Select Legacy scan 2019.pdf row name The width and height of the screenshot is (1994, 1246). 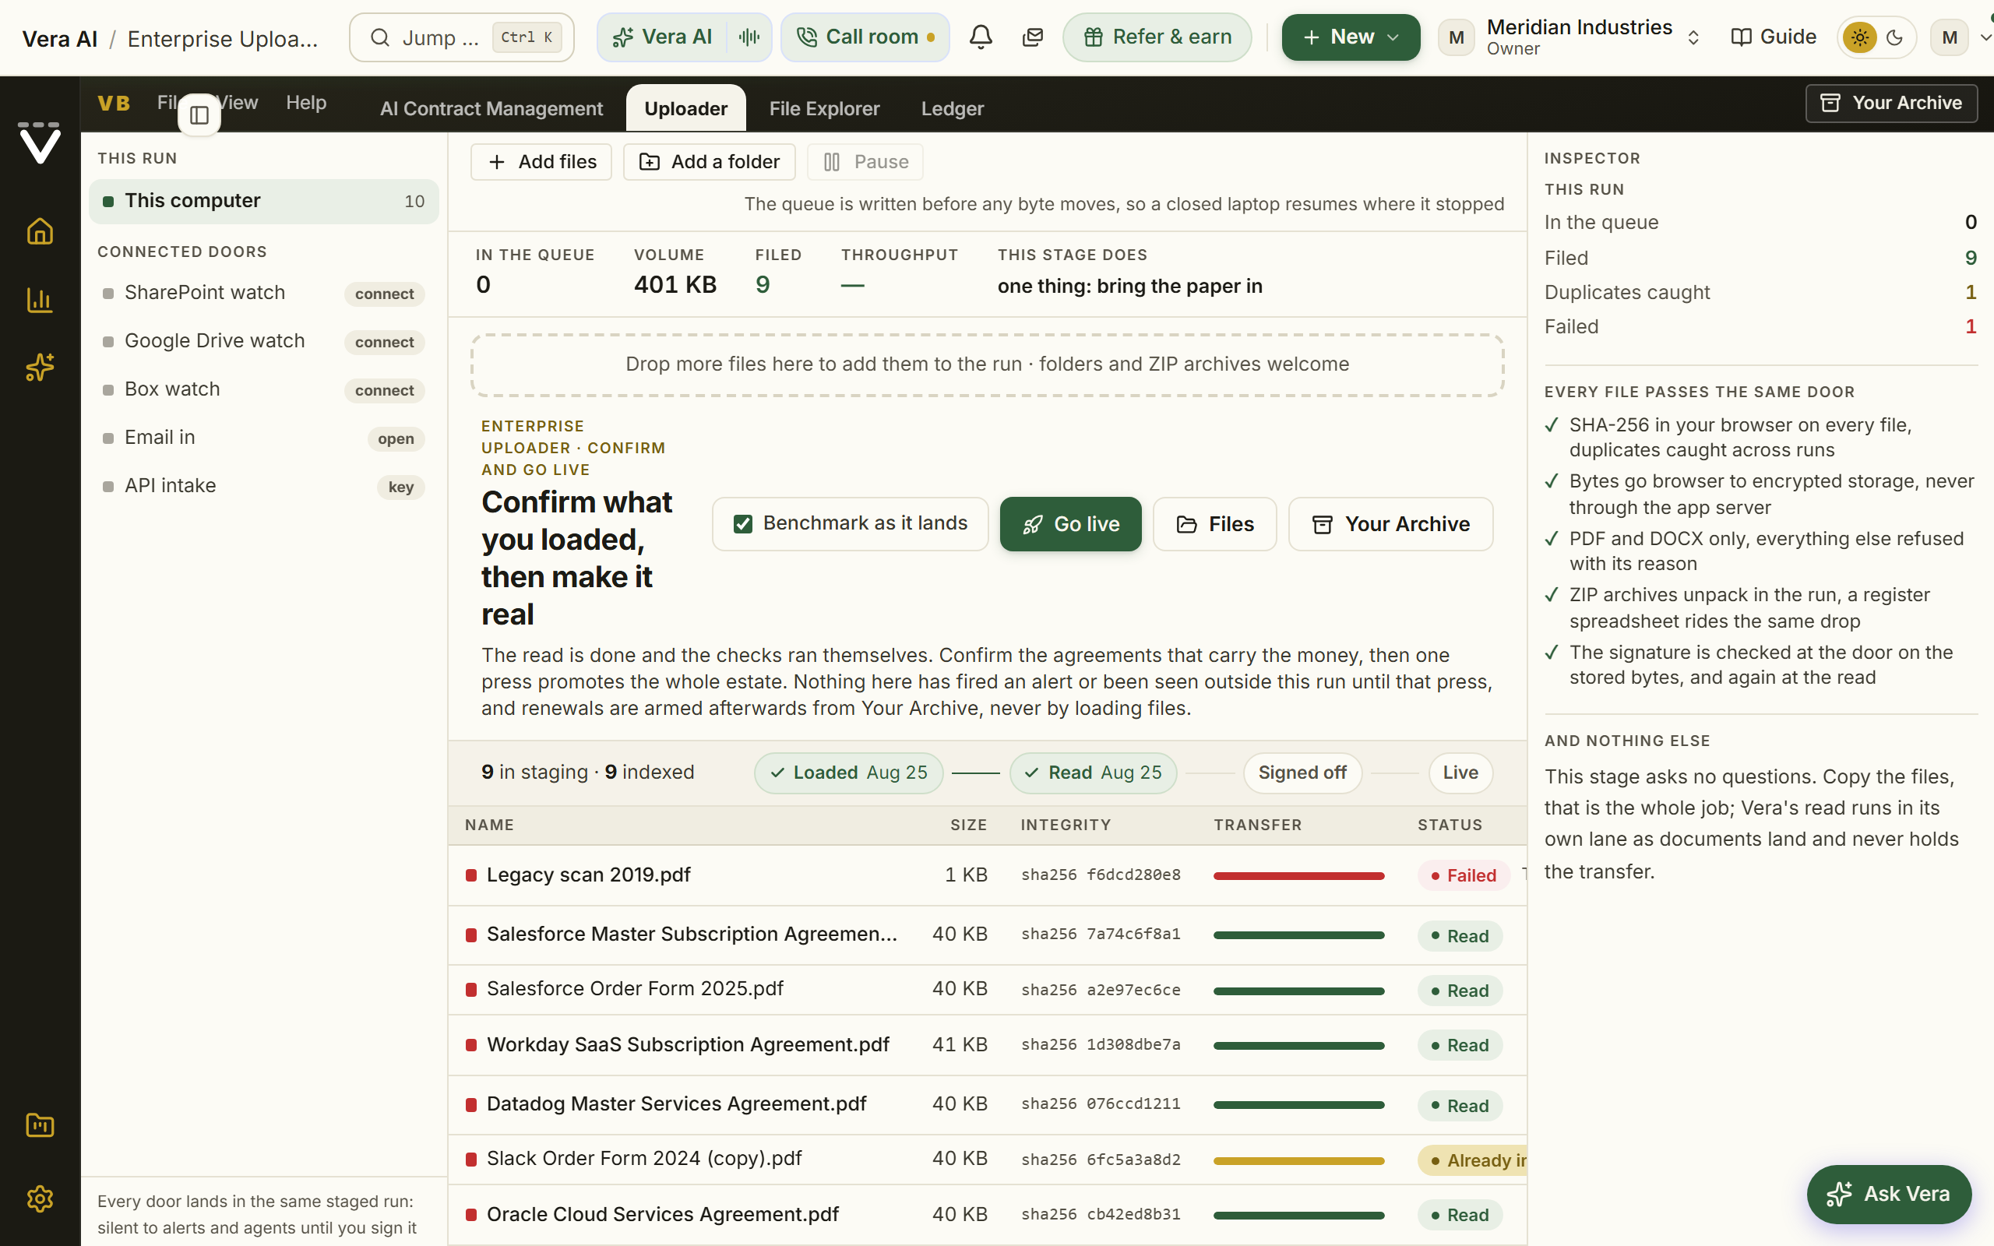click(588, 875)
